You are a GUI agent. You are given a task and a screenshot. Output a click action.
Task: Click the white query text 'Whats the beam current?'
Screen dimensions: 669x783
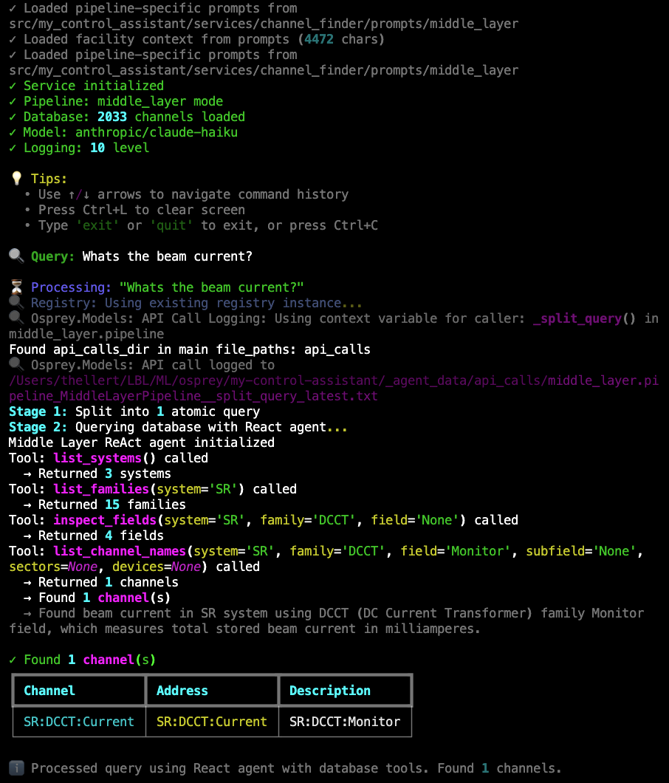point(167,256)
